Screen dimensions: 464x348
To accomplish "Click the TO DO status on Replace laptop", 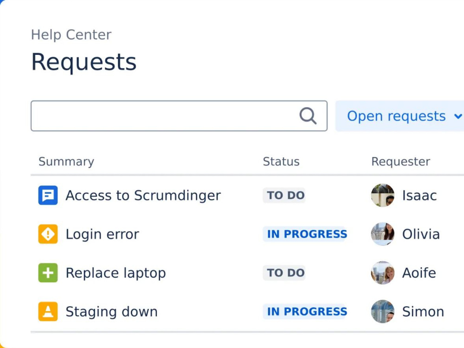I will coord(284,273).
